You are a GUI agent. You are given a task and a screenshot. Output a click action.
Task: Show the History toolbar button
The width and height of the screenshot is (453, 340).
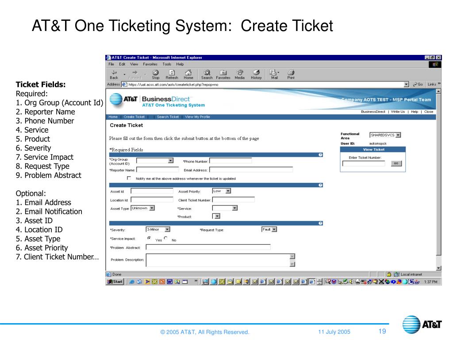(x=256, y=74)
